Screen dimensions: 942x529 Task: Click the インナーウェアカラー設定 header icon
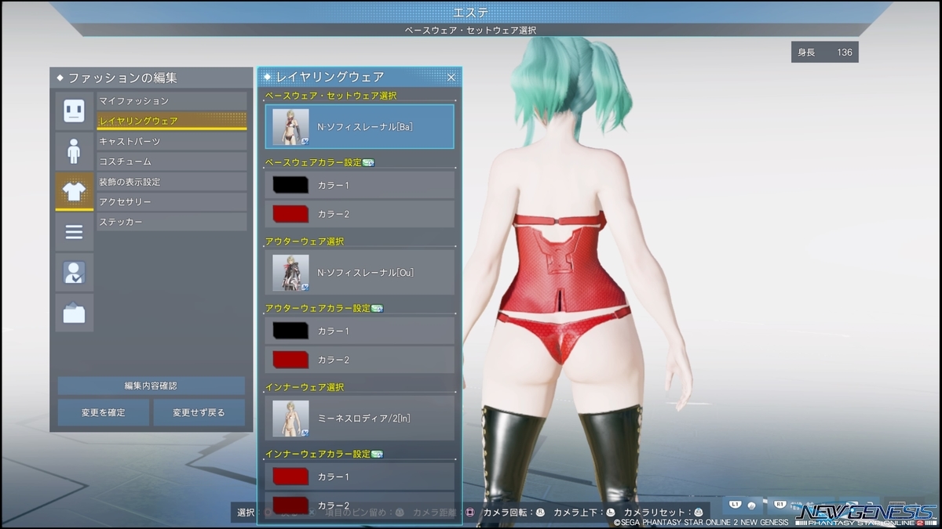[377, 454]
